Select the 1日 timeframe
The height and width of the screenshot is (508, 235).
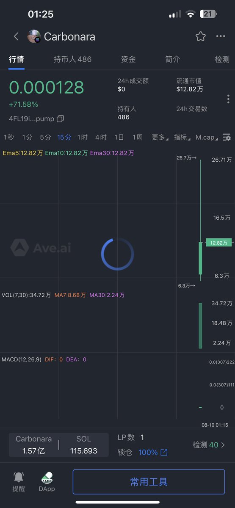pyautogui.click(x=119, y=137)
